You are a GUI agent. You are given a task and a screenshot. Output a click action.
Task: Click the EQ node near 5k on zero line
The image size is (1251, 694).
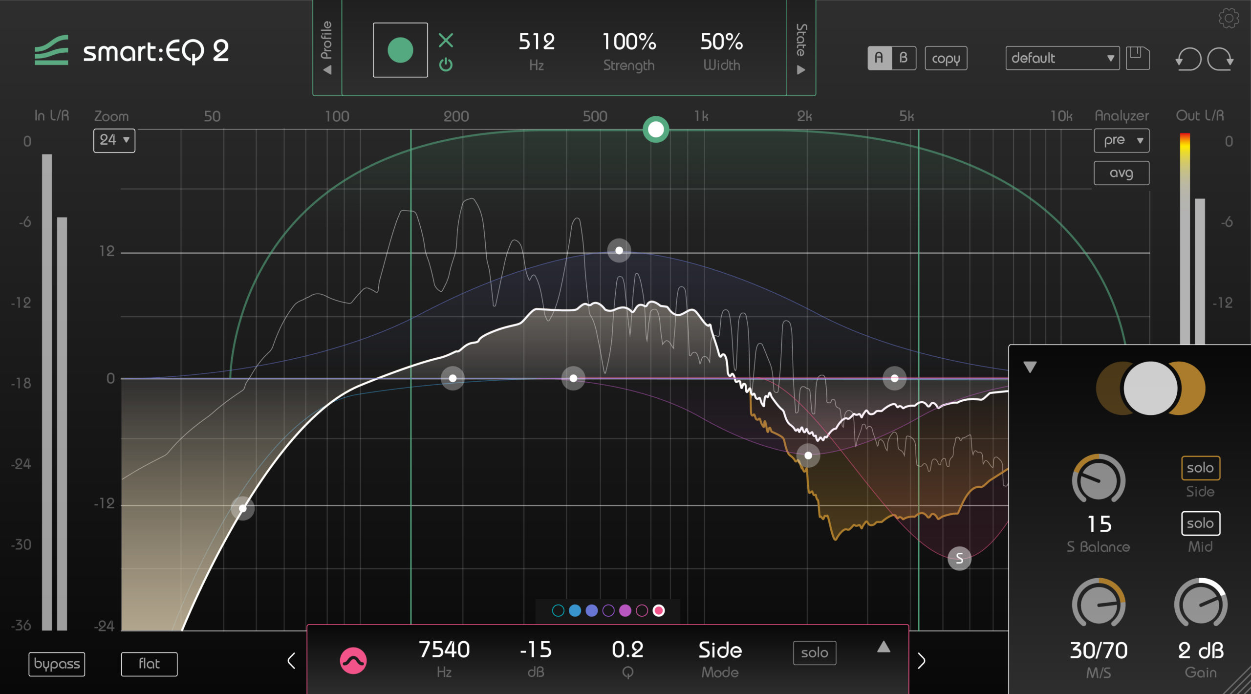(x=894, y=378)
